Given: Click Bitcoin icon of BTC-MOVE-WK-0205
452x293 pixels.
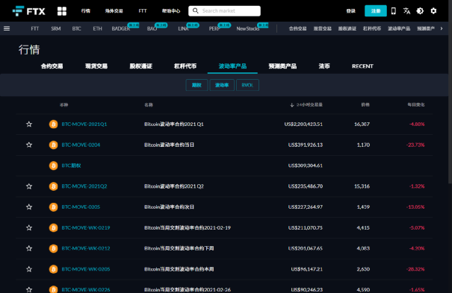Looking at the screenshot, I should pyautogui.click(x=53, y=269).
